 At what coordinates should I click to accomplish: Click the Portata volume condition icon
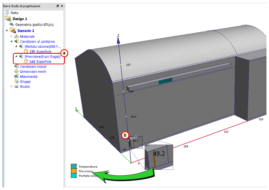(x=21, y=46)
